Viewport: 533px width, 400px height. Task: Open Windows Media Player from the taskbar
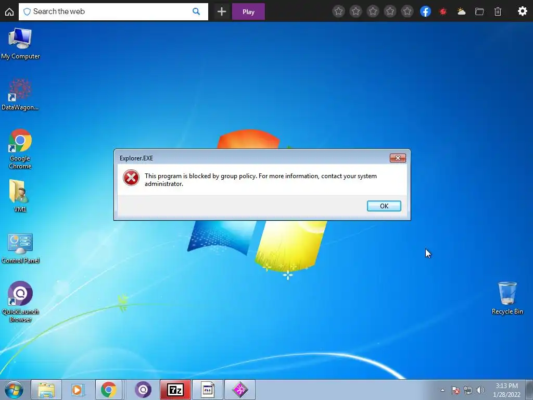(x=78, y=390)
